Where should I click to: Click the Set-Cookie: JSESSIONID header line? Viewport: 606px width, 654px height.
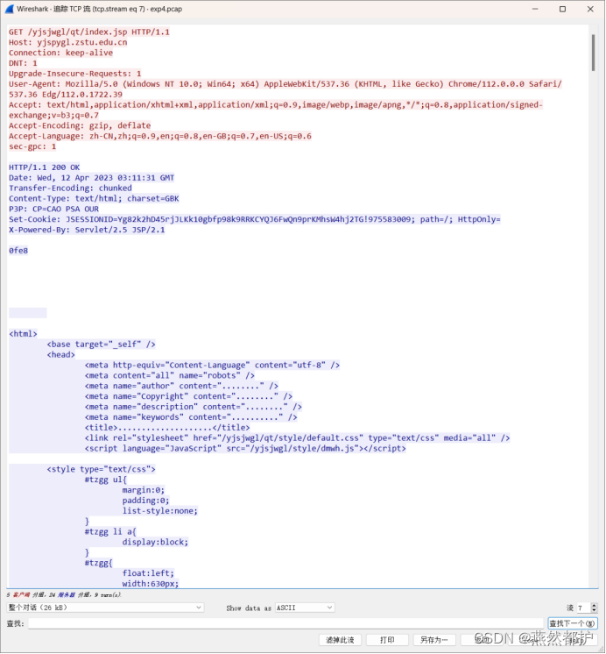pyautogui.click(x=254, y=219)
